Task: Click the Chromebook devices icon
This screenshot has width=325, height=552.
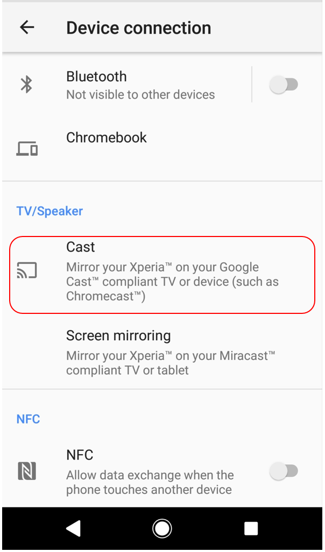Action: [27, 148]
